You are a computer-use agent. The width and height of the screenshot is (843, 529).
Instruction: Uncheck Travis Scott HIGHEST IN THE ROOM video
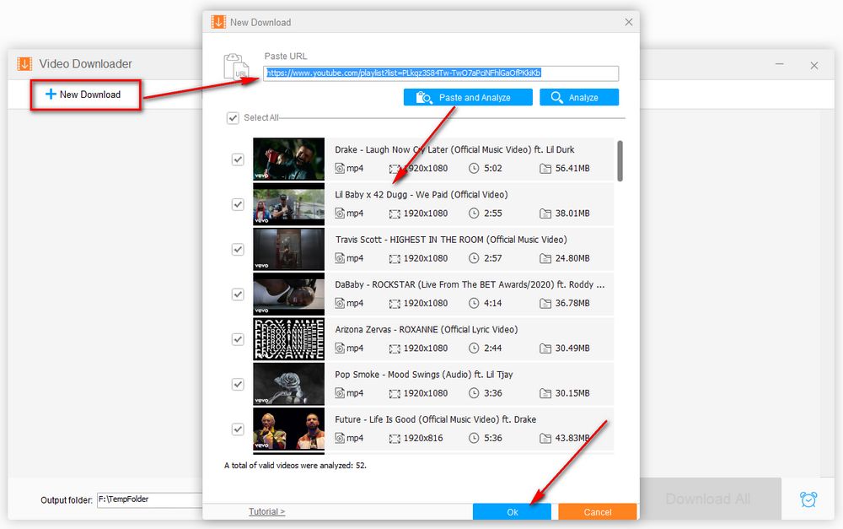(x=238, y=249)
